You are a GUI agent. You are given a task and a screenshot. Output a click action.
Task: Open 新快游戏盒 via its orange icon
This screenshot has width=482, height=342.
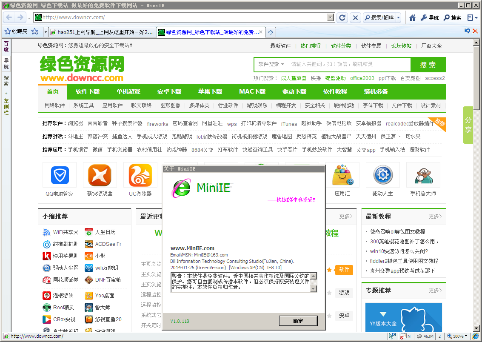pyautogui.click(x=100, y=175)
